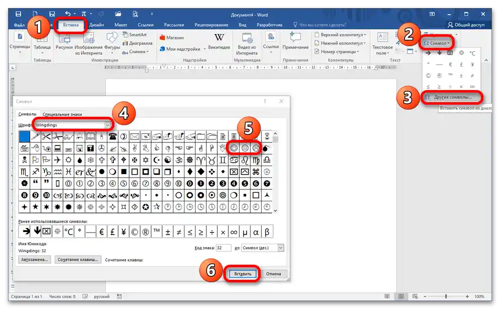Pick the © recently used symbol

coord(135,231)
